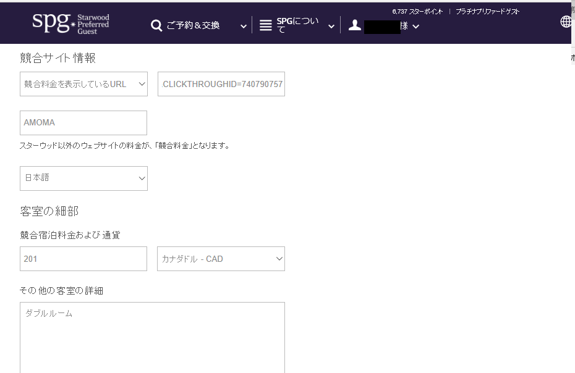Click the globe language icon in header

[x=566, y=22]
